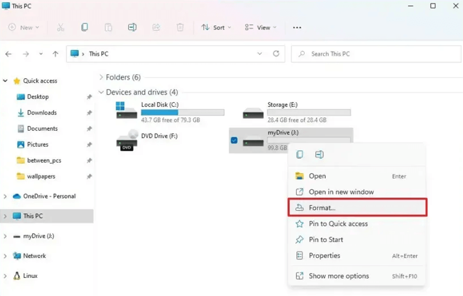Click the Delete trash icon in toolbar
This screenshot has height=296, width=463.
coord(180,27)
